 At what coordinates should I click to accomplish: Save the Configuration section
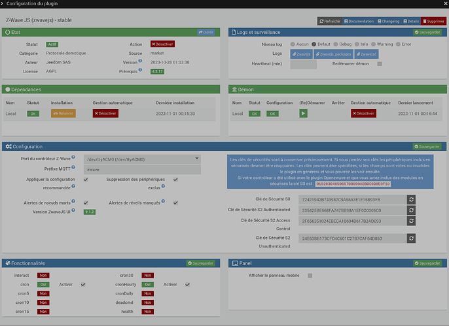[x=427, y=146]
